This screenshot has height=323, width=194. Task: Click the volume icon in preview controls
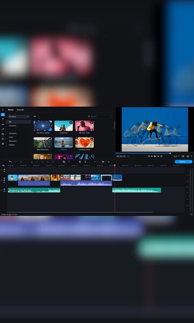(183, 156)
